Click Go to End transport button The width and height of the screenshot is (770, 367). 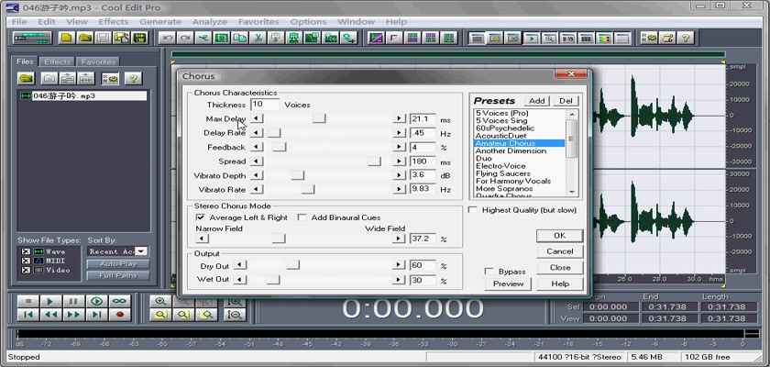tap(97, 315)
